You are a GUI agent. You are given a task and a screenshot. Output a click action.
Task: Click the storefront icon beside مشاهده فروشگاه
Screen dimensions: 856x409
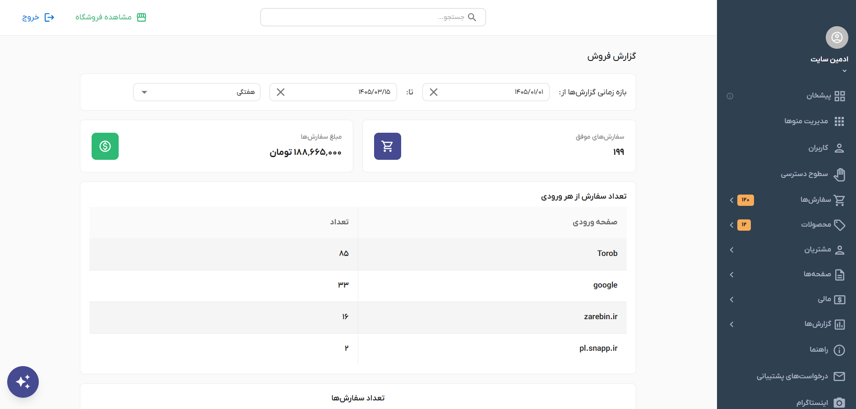pos(142,17)
